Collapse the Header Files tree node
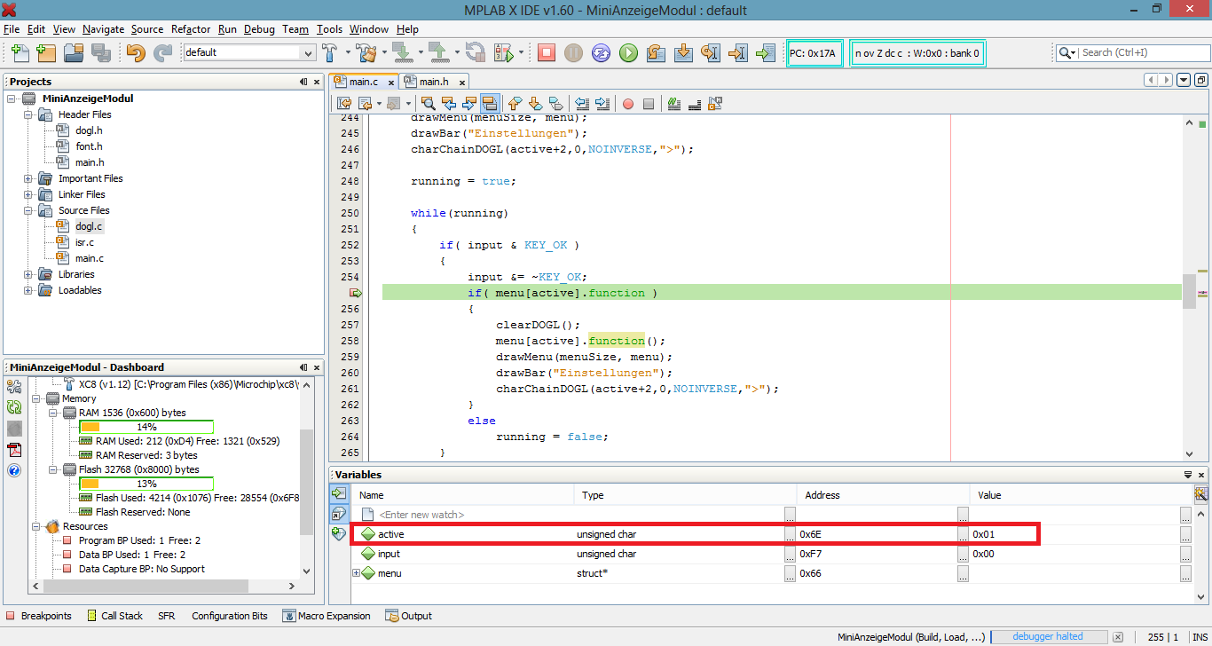The width and height of the screenshot is (1212, 646). tap(28, 114)
